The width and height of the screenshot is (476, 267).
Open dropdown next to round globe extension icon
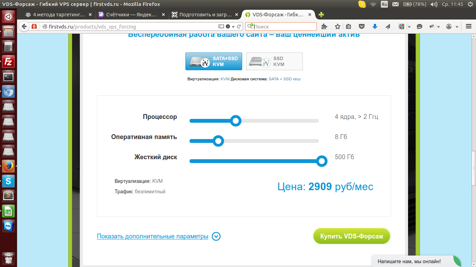[x=456, y=27]
